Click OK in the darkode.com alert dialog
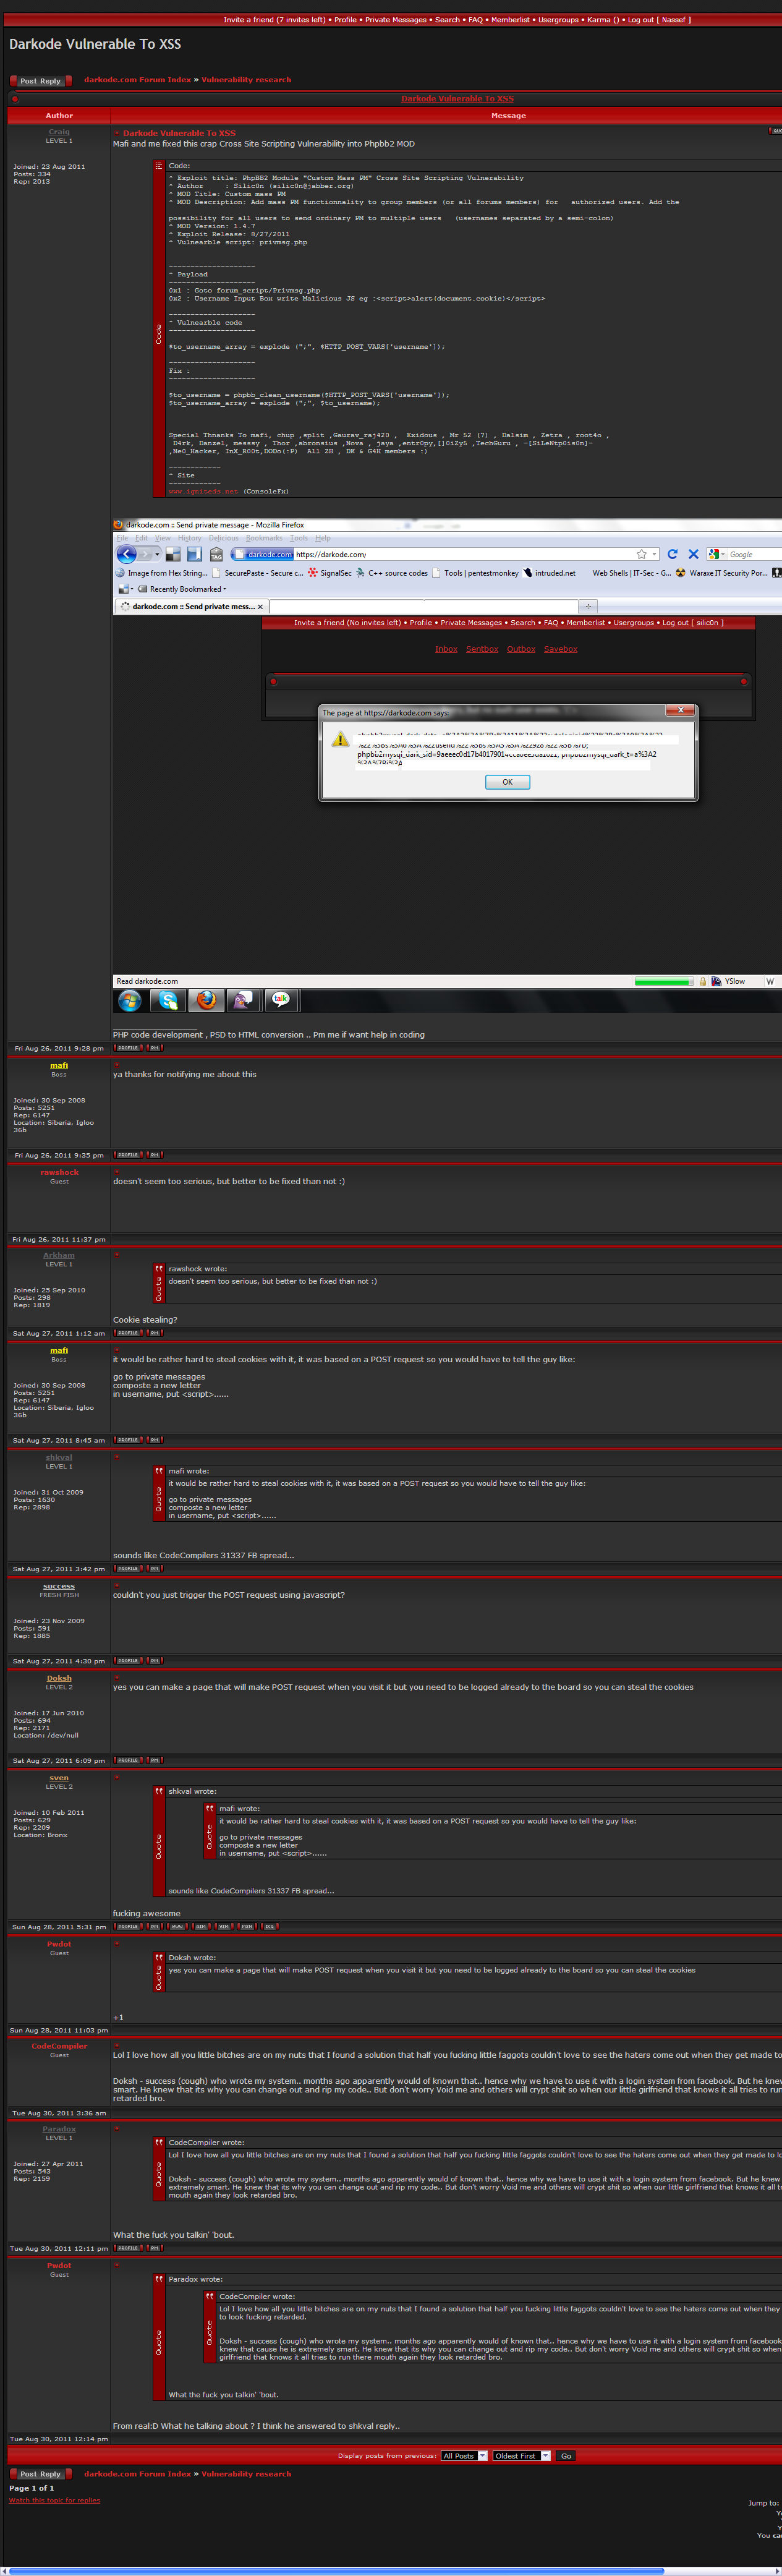Screen dimensions: 782x2576 [x=507, y=782]
